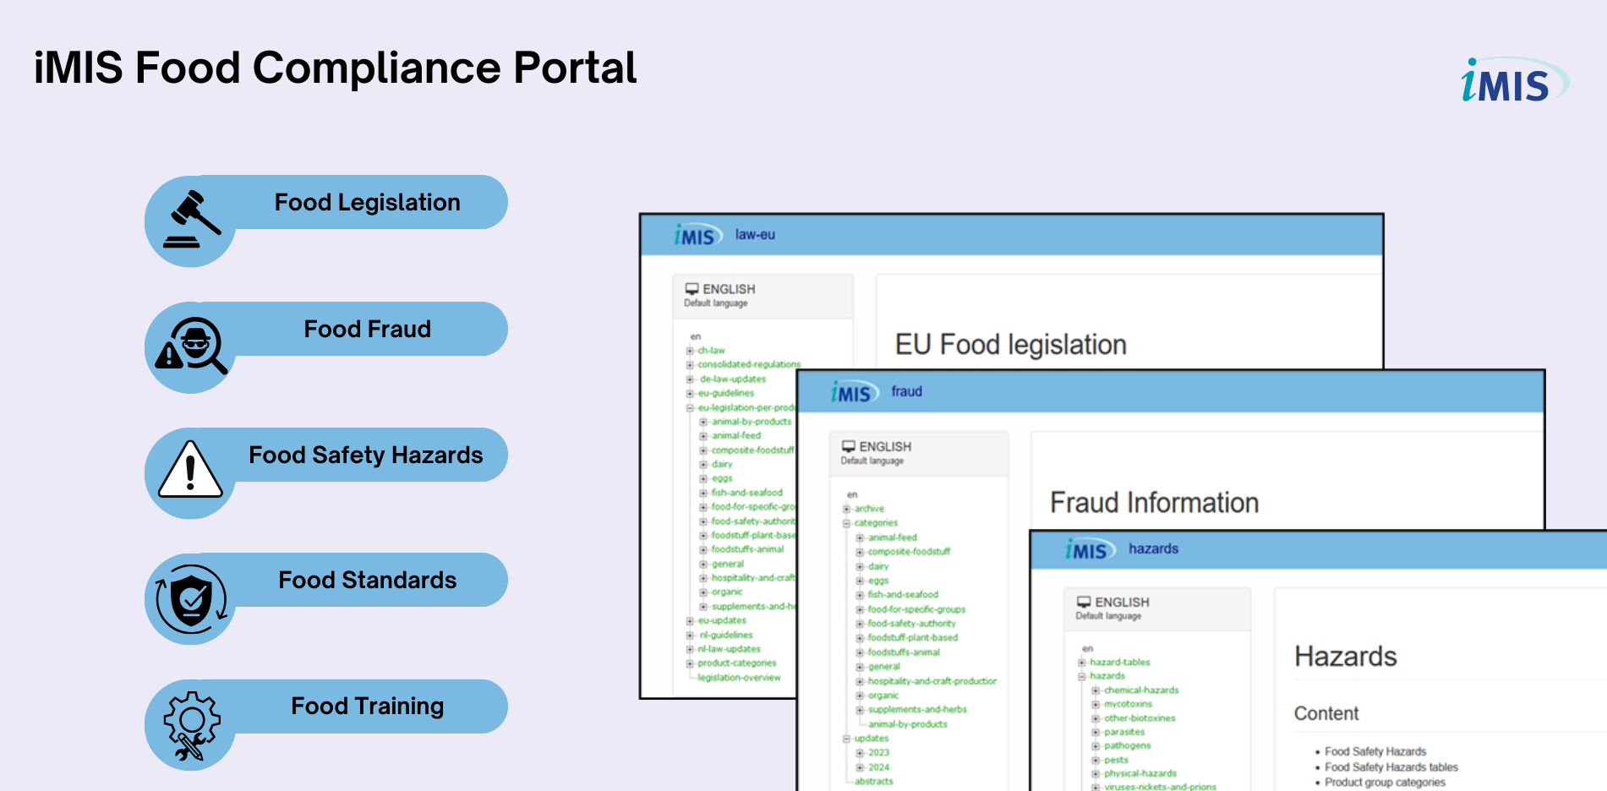This screenshot has width=1607, height=791.
Task: Click the monitor icon by ENGLISH in hazards window
Action: (1084, 602)
